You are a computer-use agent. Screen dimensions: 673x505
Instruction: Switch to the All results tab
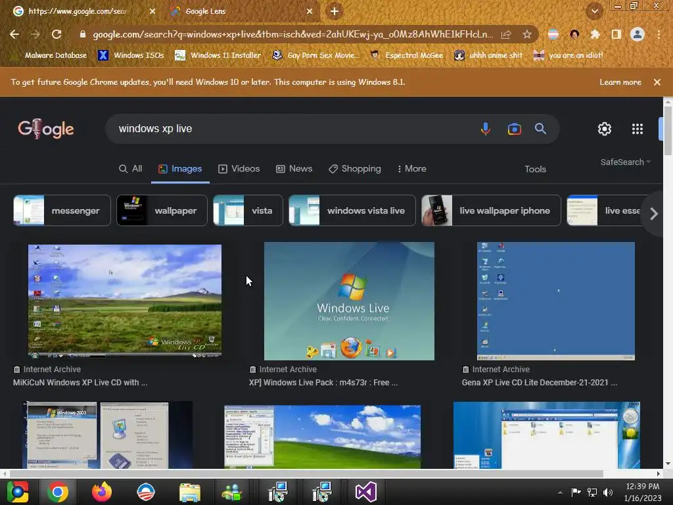(131, 169)
